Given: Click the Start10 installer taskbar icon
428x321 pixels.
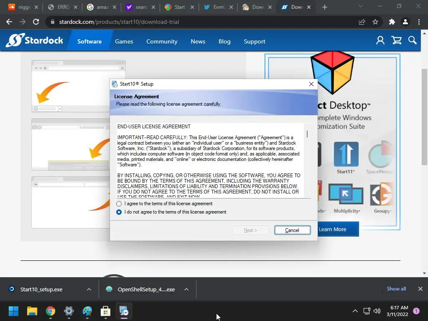Looking at the screenshot, I should click(x=124, y=311).
